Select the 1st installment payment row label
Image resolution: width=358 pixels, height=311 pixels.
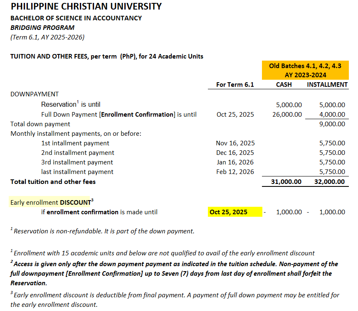click(75, 143)
